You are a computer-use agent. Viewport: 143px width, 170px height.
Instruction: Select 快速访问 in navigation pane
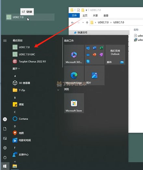[81, 32]
